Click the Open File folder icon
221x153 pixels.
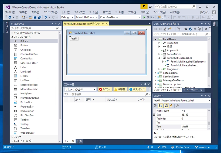tap(30, 17)
